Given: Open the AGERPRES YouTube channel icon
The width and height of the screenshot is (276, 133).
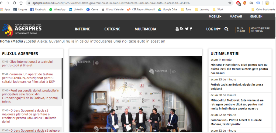Looking at the screenshot, I should click(x=177, y=29).
